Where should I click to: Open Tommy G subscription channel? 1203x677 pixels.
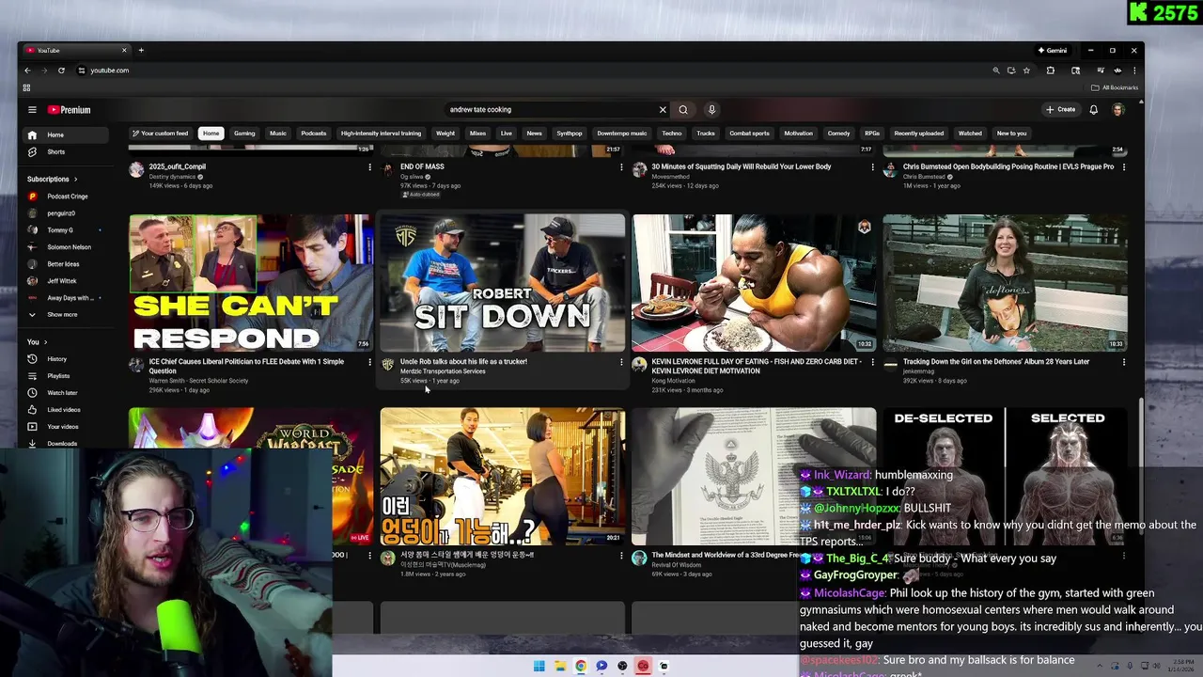coord(64,230)
